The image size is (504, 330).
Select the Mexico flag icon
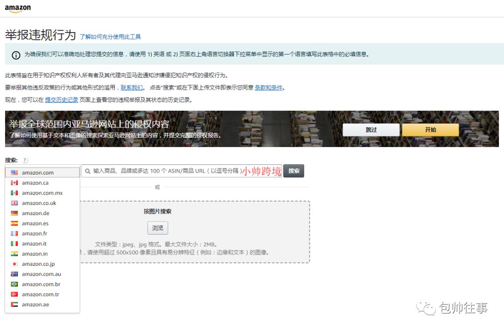14,193
